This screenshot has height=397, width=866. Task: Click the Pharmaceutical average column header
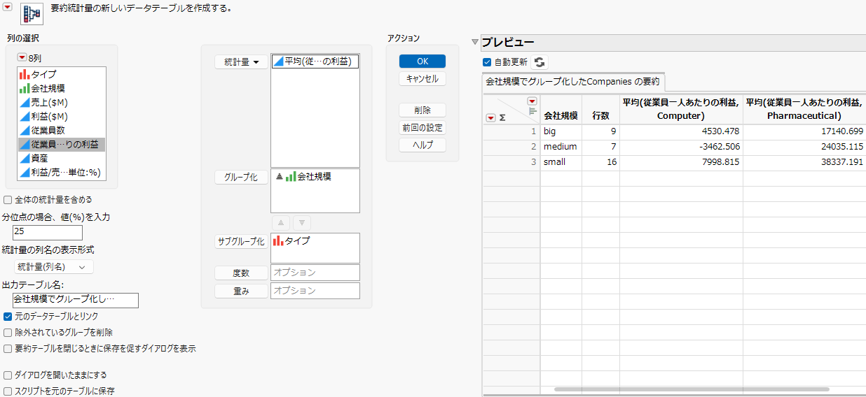click(x=804, y=110)
